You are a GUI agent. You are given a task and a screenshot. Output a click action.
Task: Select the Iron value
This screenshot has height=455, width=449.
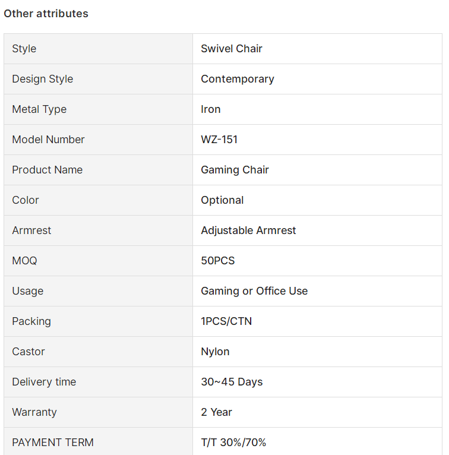(211, 109)
